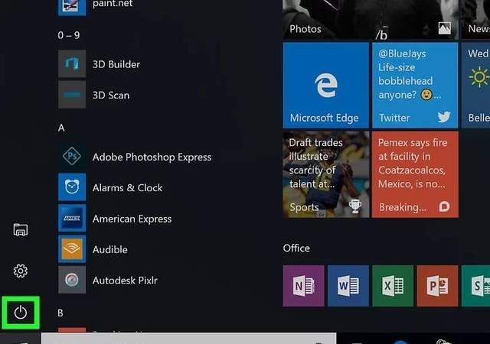
Task: Click the 'Alarms & Clock' label
Action: pyautogui.click(x=128, y=188)
